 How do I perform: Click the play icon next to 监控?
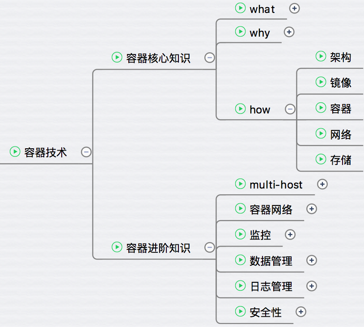coord(241,234)
